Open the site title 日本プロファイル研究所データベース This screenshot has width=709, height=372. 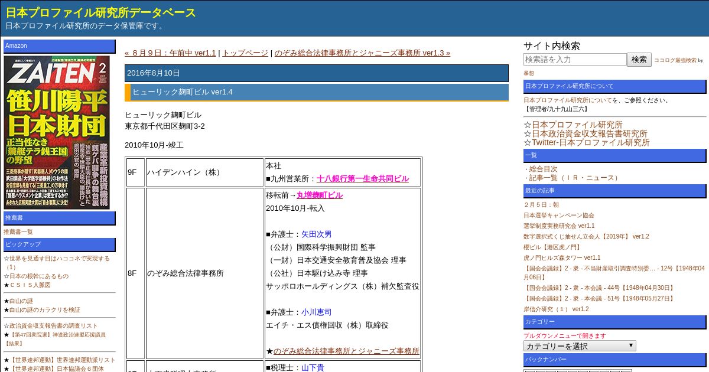click(100, 12)
